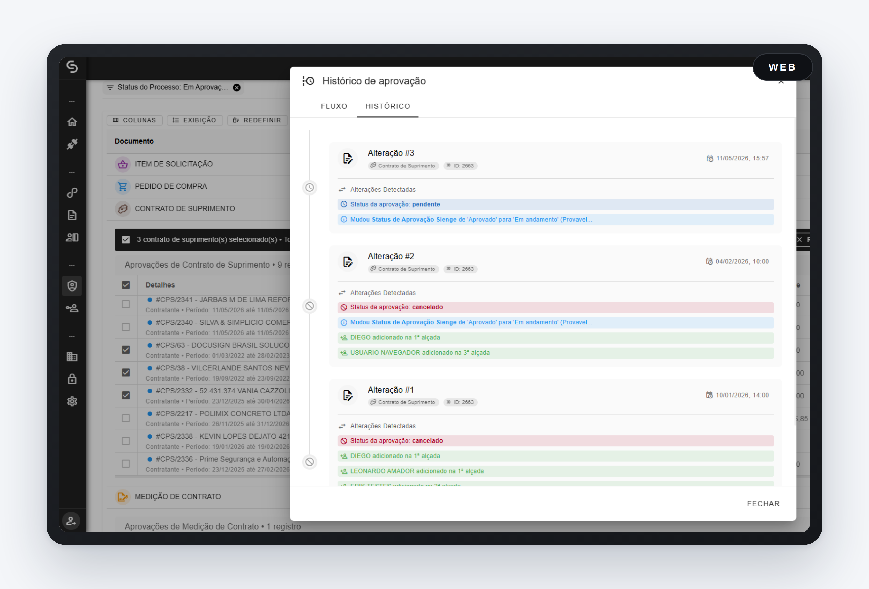The image size is (869, 589).
Task: Check the #CPS/2340 SILVA & SIMPLICIO row
Action: coord(126,327)
